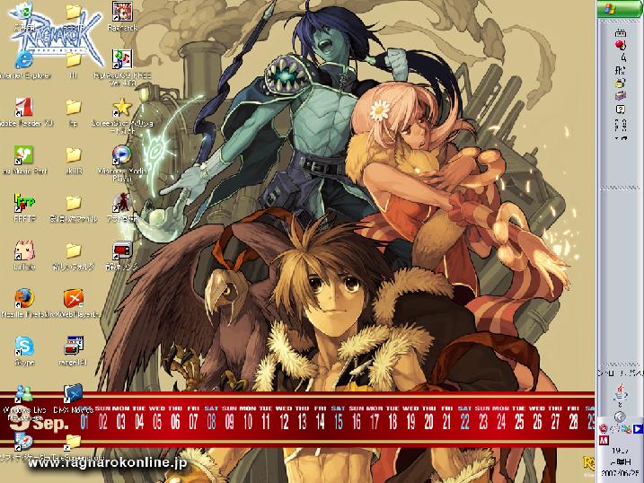Click the language bar help question icon
This screenshot has height=483, width=644.
[x=621, y=110]
